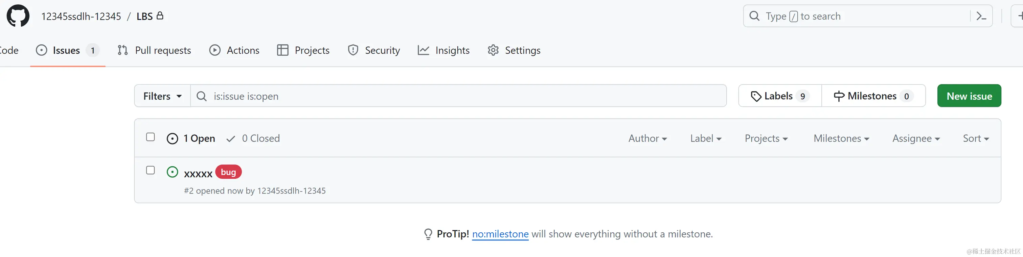Switch to the Pull requests tab
Viewport: 1023px width, 257px height.
pyautogui.click(x=155, y=50)
